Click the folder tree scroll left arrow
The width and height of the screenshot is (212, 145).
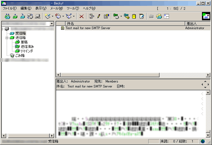click(x=4, y=135)
